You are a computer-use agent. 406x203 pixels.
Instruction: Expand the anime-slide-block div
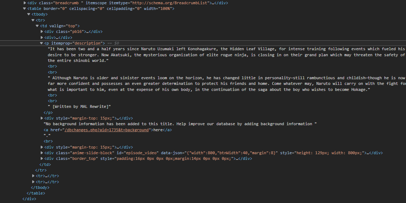click(42, 153)
